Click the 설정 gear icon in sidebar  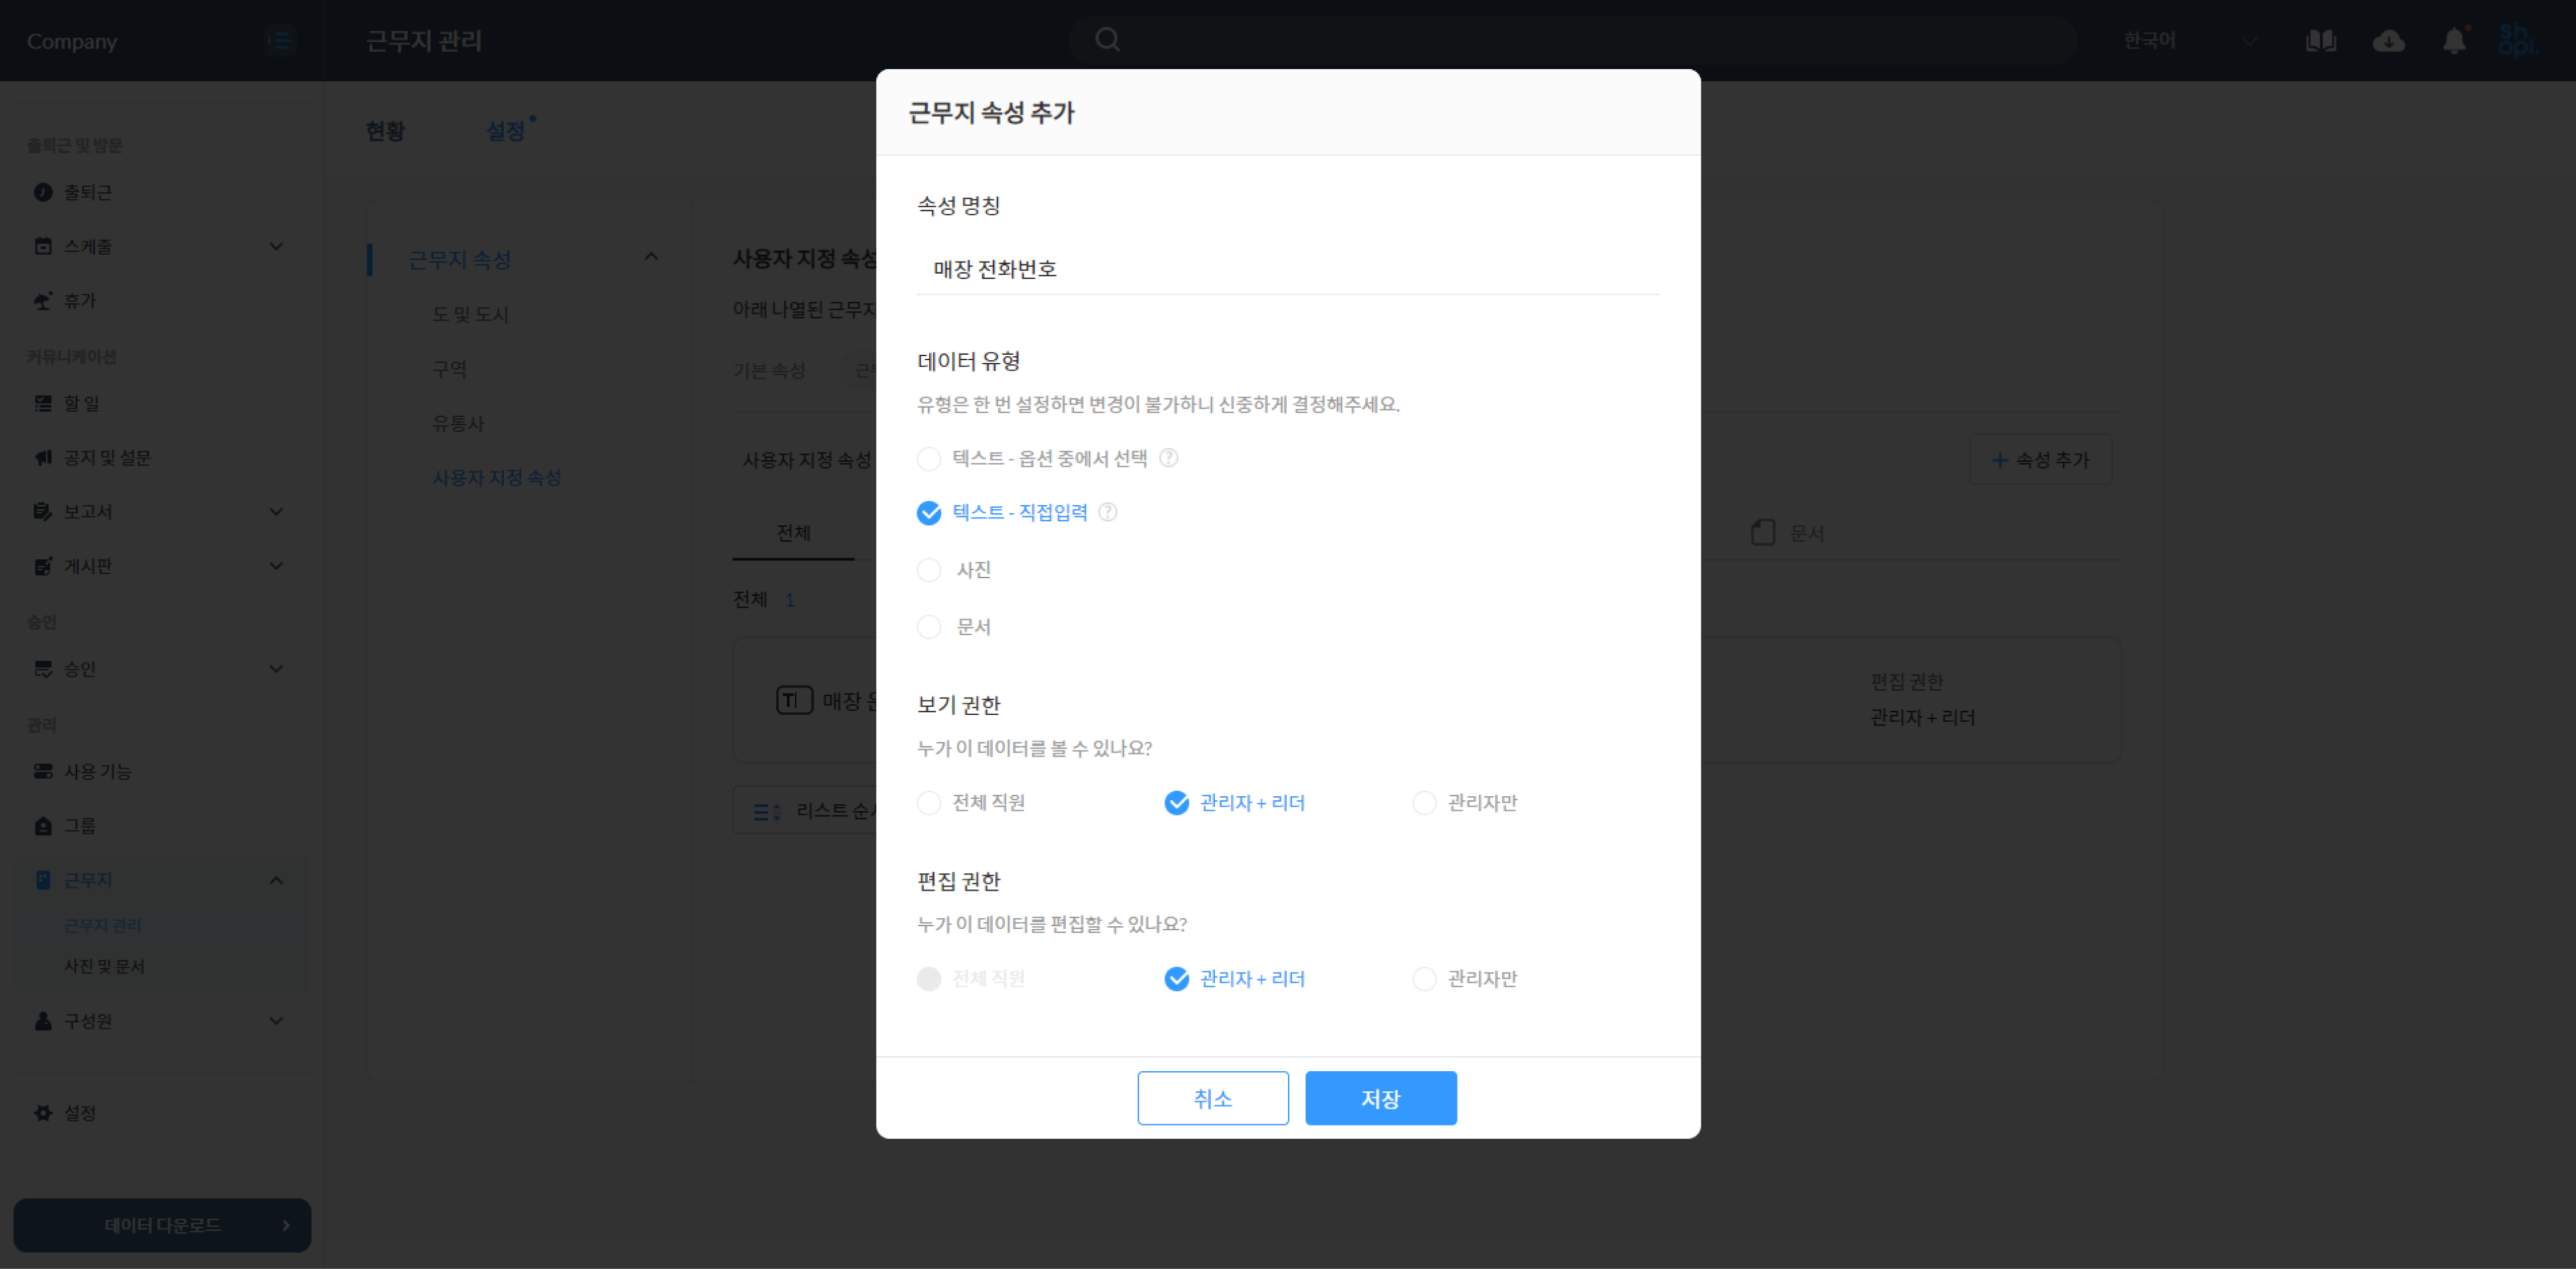43,1113
